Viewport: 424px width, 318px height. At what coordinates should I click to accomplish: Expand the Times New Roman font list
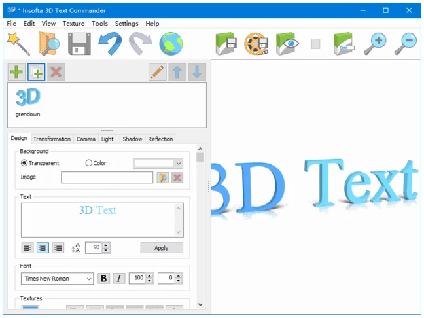tap(89, 279)
